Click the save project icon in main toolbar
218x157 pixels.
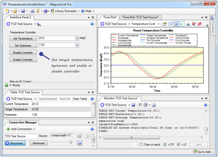coord(23,11)
